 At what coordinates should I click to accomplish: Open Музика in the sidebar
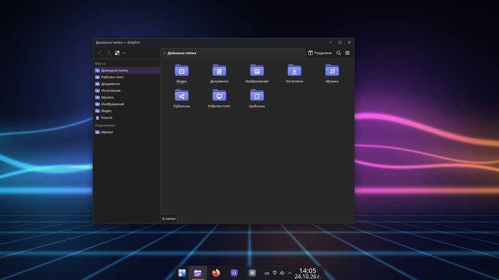(127, 98)
